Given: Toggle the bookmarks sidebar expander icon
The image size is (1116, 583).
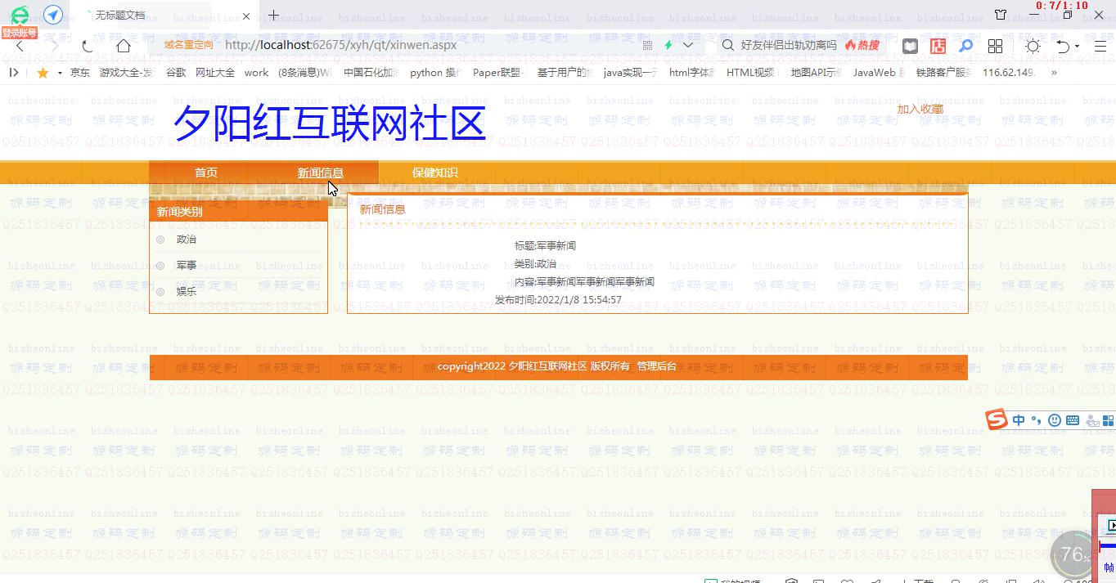Looking at the screenshot, I should (14, 73).
